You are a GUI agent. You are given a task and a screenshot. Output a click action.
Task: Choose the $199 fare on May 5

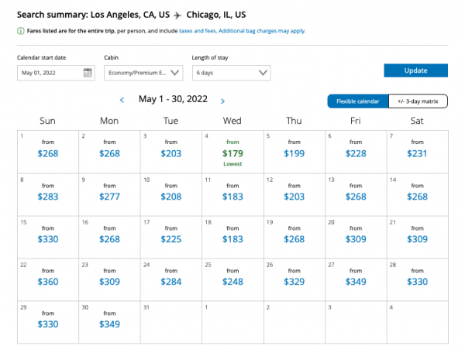294,154
